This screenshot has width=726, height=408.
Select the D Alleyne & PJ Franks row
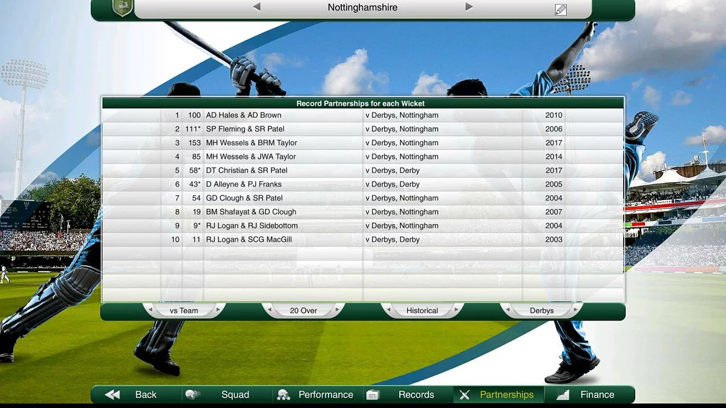(362, 184)
